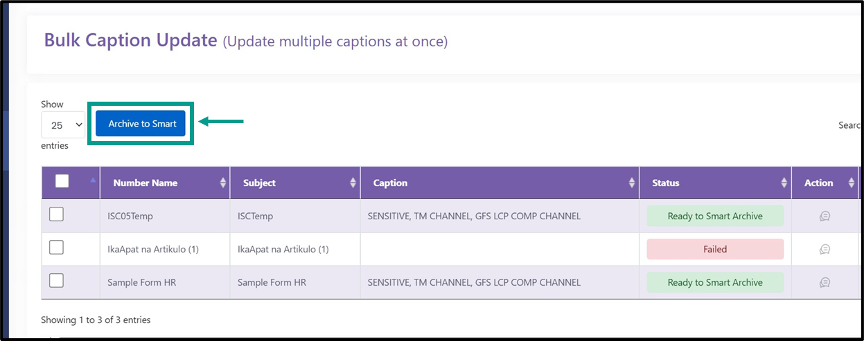Open comment icon for IkaApat na Artikulo row
Screen dimensions: 864x341
pyautogui.click(x=825, y=249)
